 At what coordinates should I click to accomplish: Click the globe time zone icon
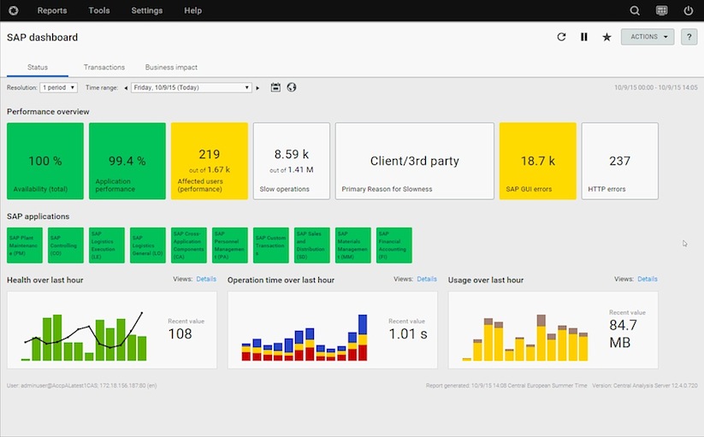pos(291,87)
